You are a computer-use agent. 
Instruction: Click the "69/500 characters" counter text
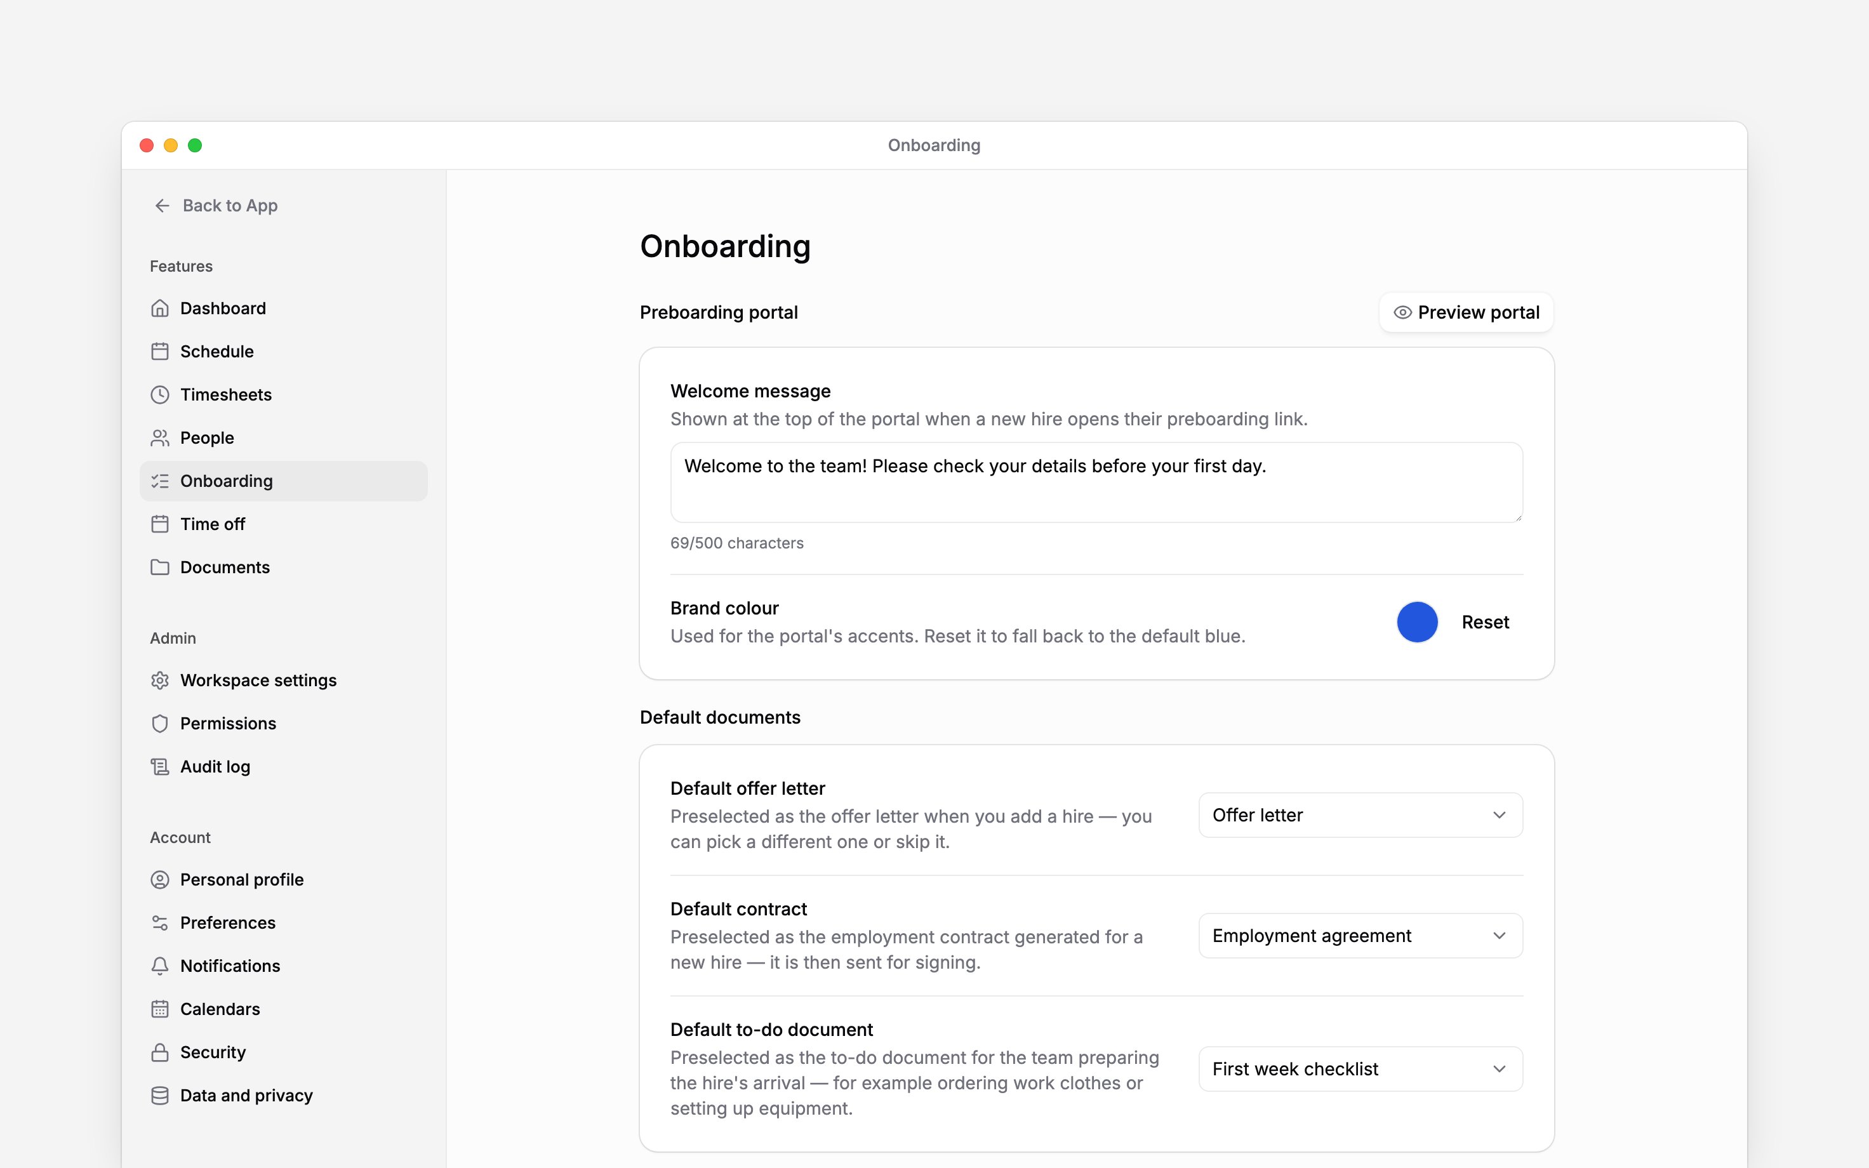(737, 543)
